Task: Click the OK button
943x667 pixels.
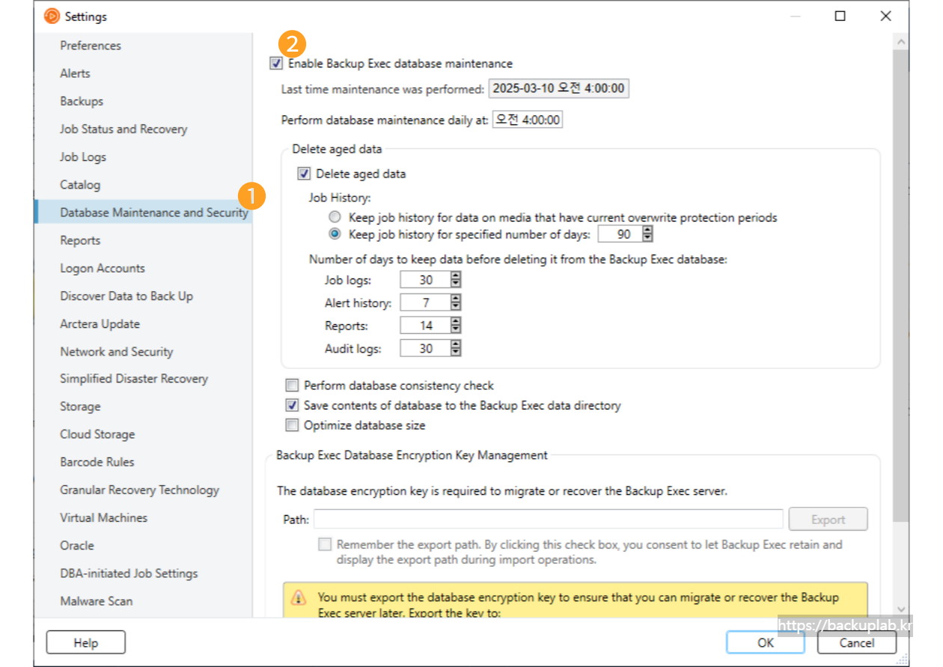Action: tap(765, 642)
